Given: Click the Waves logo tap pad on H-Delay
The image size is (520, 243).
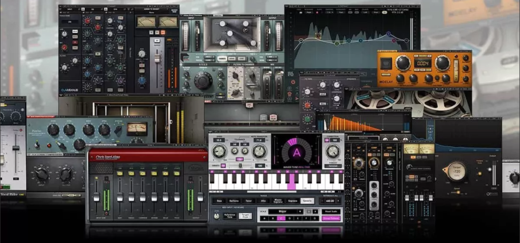Looking at the screenshot, I should coord(385,64).
